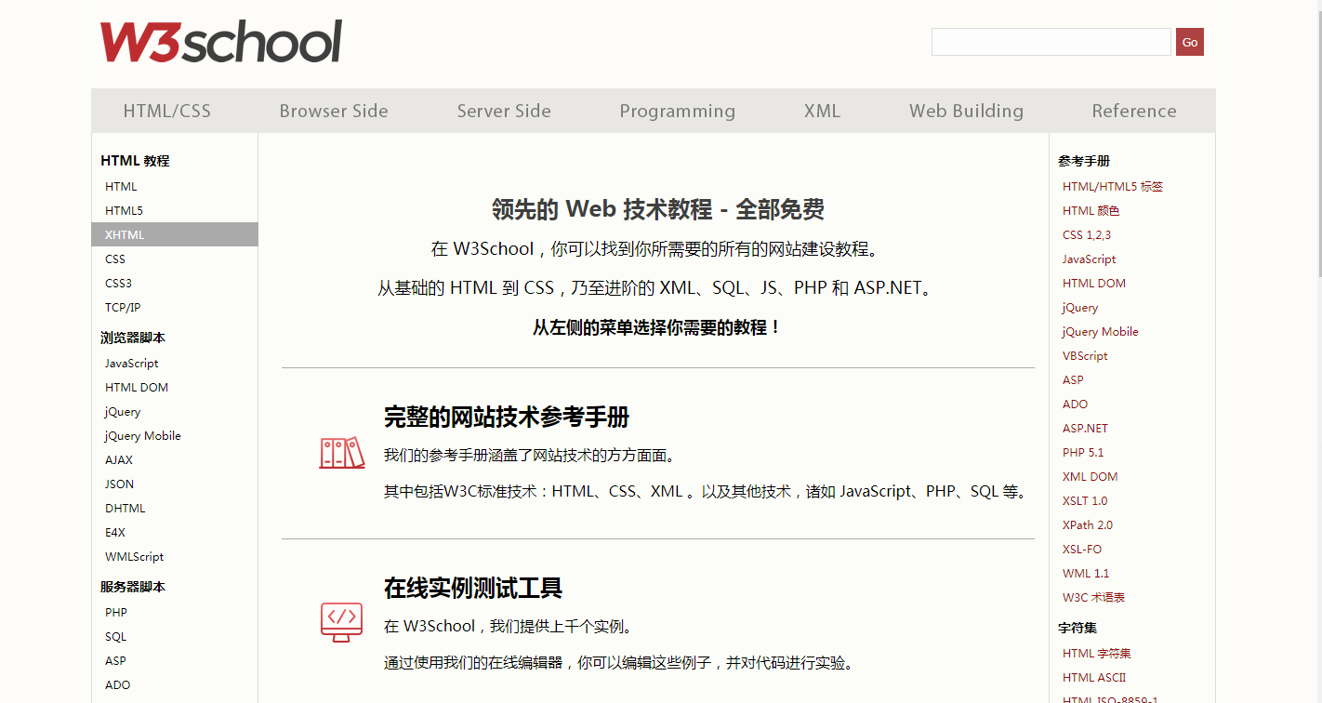1322x703 pixels.
Task: Open JavaScript reference under 参考手册
Action: click(x=1090, y=259)
